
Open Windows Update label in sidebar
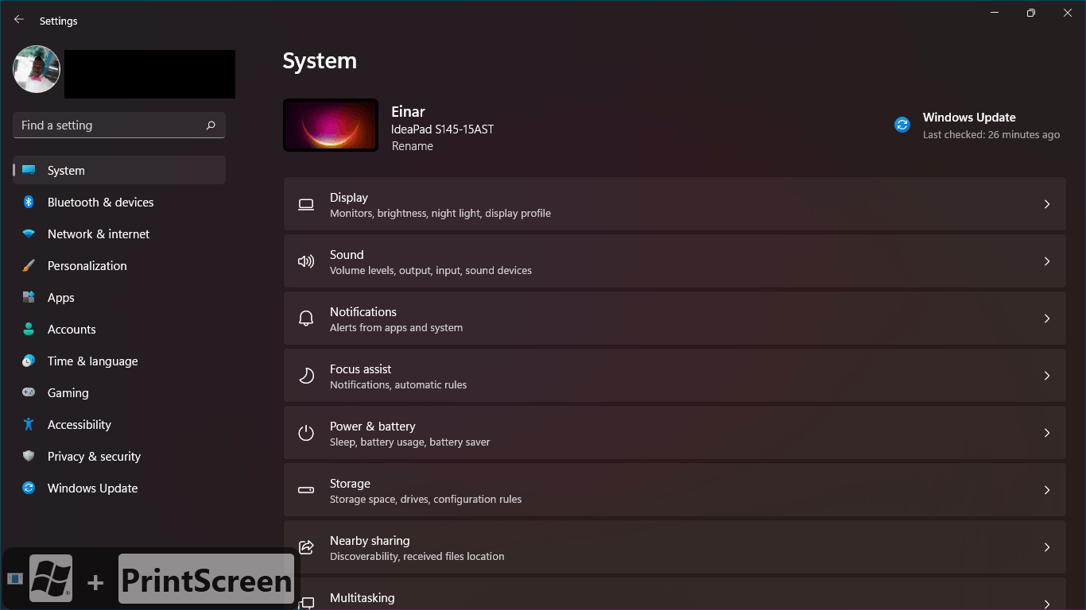click(x=92, y=488)
